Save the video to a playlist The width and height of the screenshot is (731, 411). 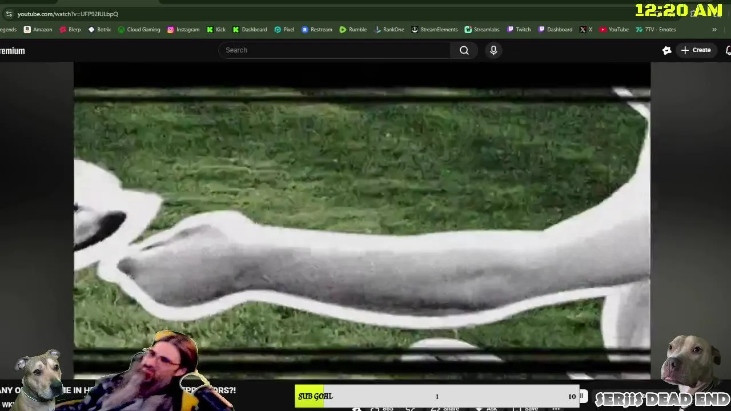(526, 408)
